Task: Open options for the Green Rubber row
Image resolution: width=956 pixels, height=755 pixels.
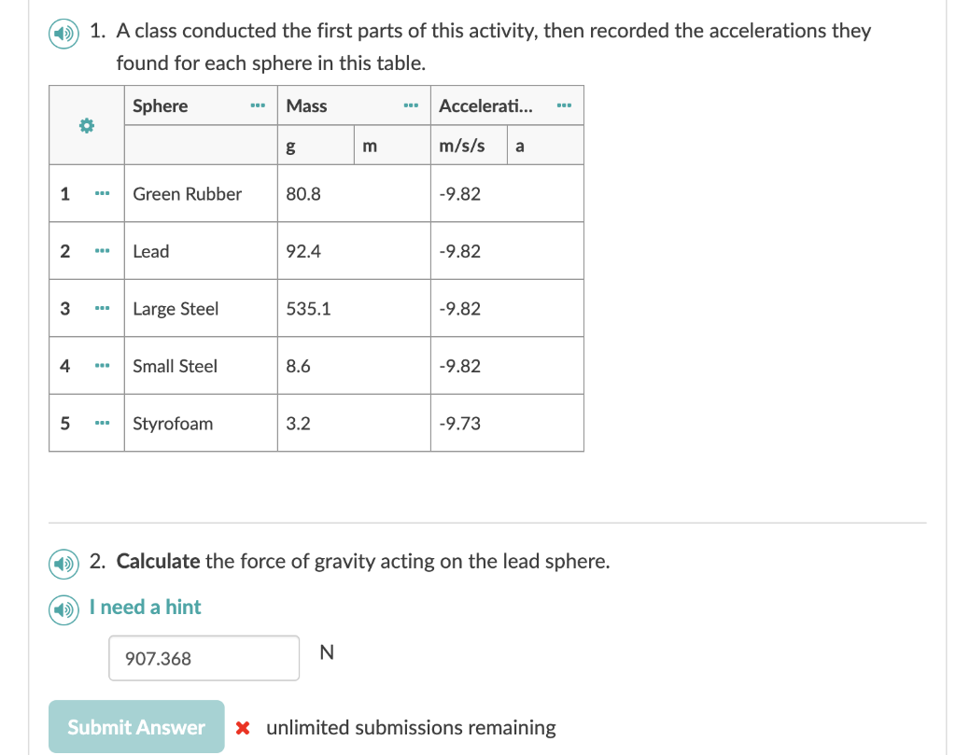Action: click(103, 193)
